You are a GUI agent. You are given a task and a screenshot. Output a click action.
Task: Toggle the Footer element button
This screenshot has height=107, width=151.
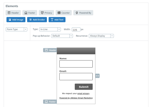(x=30, y=13)
